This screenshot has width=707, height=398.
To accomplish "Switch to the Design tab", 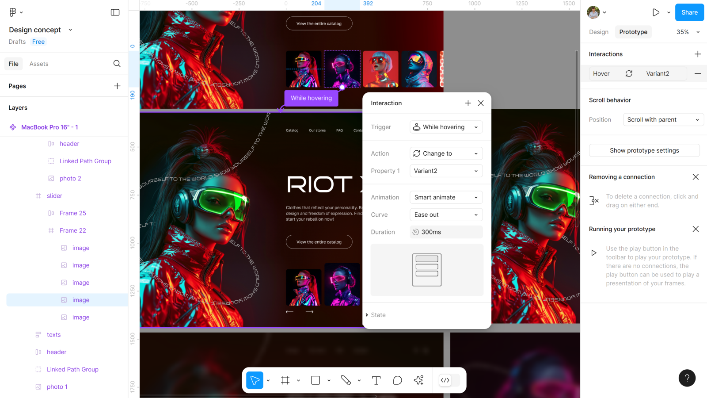I will pyautogui.click(x=598, y=32).
